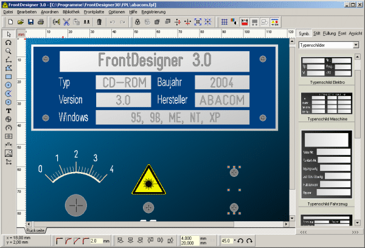Open the Anordnen menu

click(50, 12)
